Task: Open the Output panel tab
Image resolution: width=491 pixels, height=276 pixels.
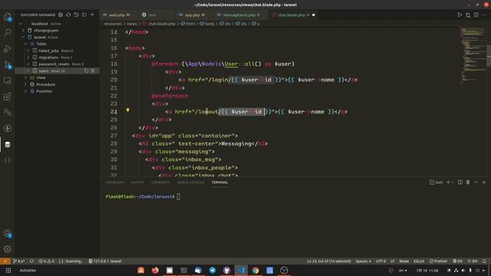Action: pos(137,182)
